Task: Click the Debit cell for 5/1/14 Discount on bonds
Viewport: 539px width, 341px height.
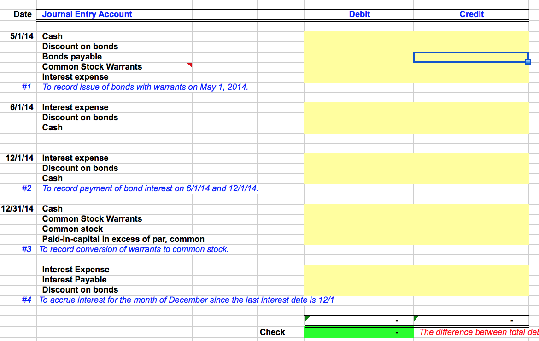Action: click(x=359, y=47)
